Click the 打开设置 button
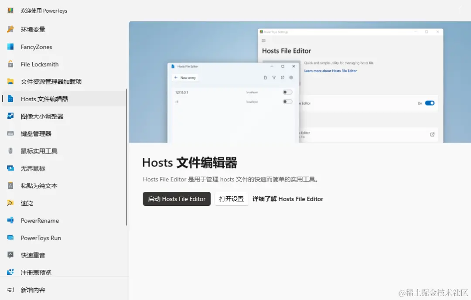The image size is (471, 300). [x=231, y=199]
